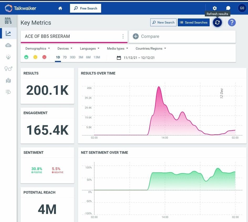Select the 7D time range tab
248x222 pixels.
(65, 57)
